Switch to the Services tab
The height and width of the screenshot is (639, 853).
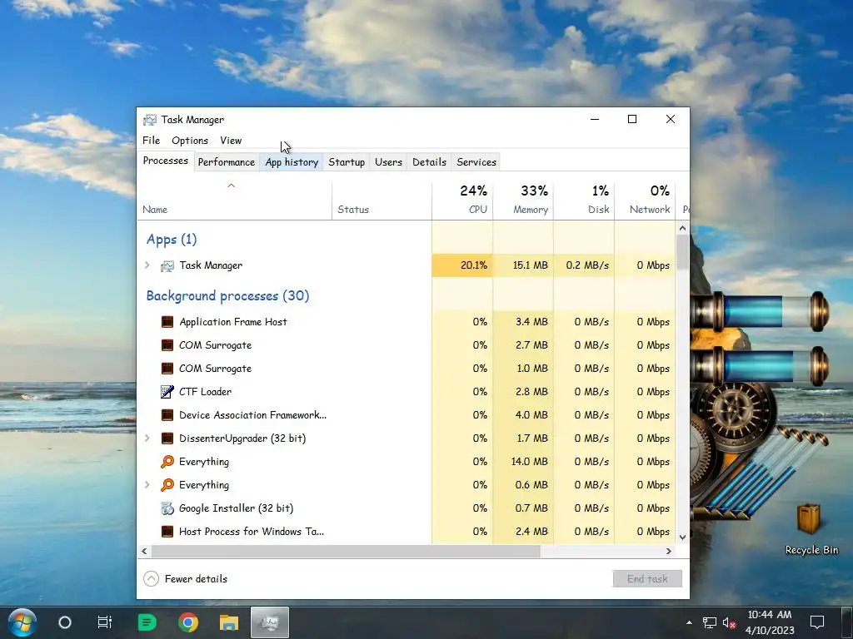point(476,162)
